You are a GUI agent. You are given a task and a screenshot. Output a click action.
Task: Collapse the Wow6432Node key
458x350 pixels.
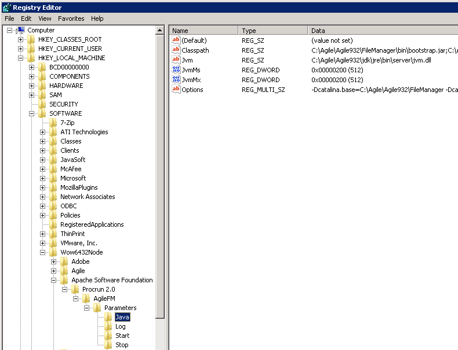point(43,252)
